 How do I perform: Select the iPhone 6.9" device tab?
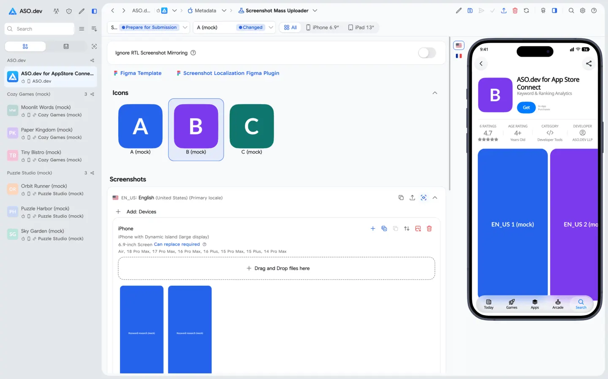tap(323, 27)
